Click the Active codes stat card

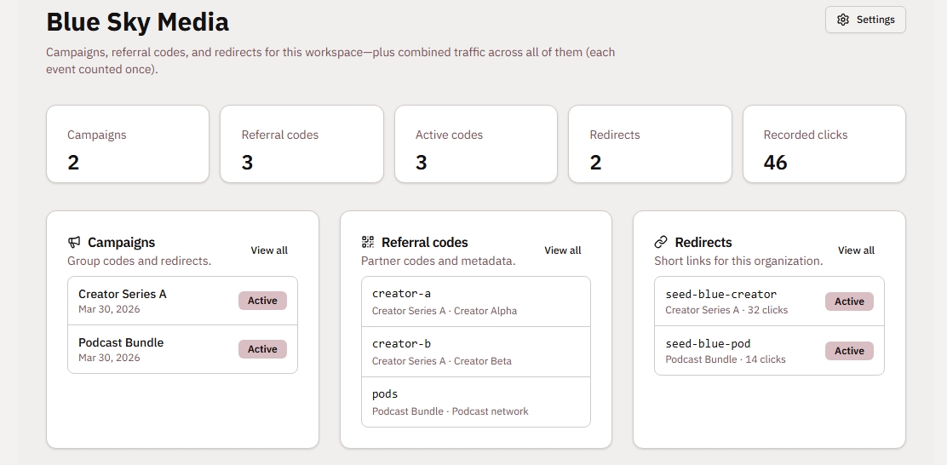pos(475,144)
